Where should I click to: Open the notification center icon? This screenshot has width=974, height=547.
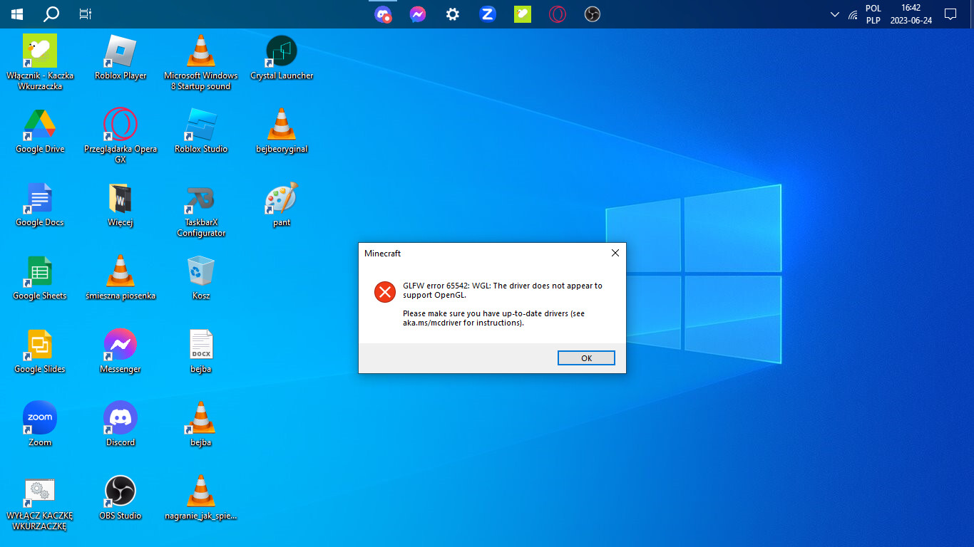pos(950,14)
